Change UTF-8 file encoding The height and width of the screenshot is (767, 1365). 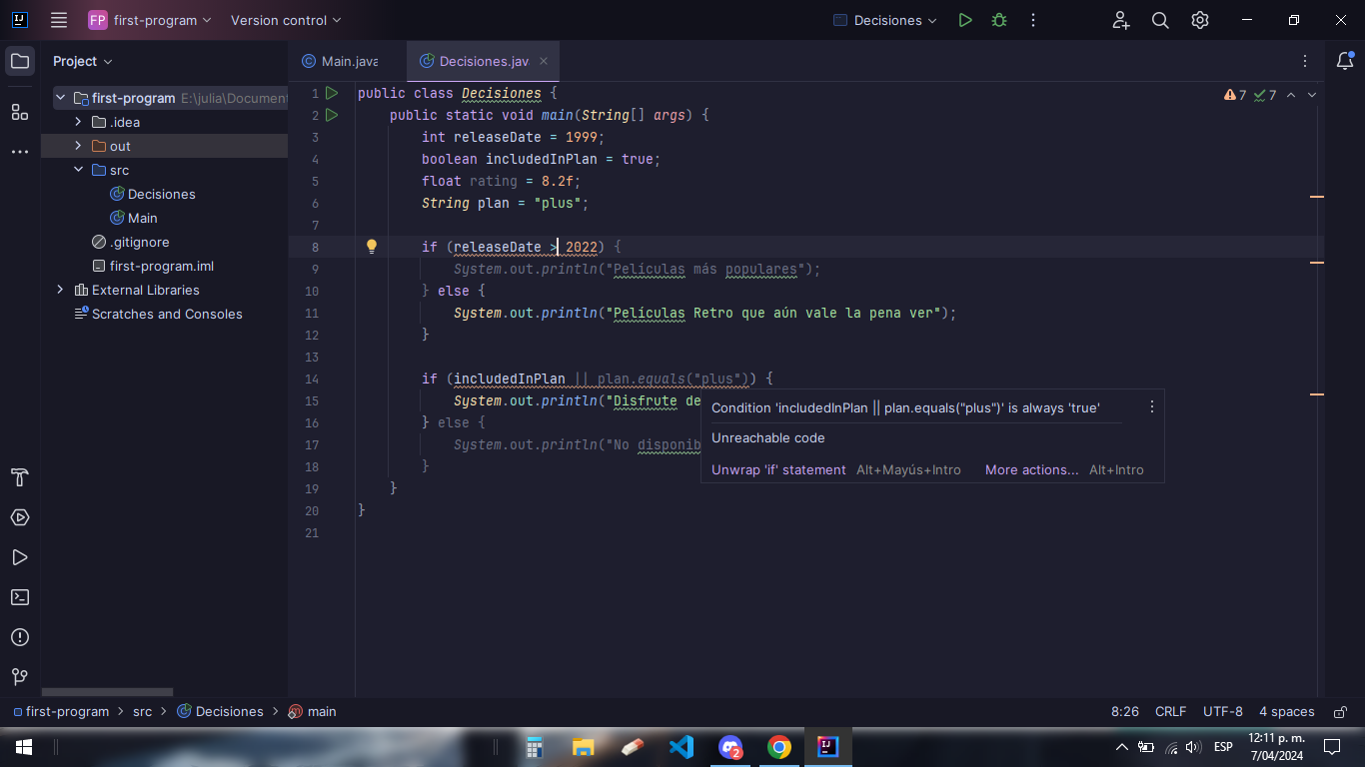[x=1223, y=712]
